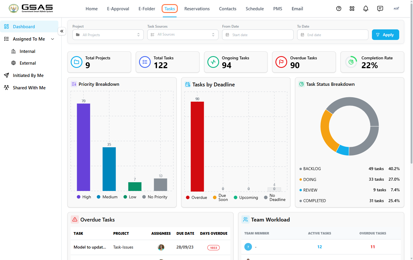The image size is (413, 260).
Task: Click the Overdue Tasks flag icon
Action: [281, 62]
